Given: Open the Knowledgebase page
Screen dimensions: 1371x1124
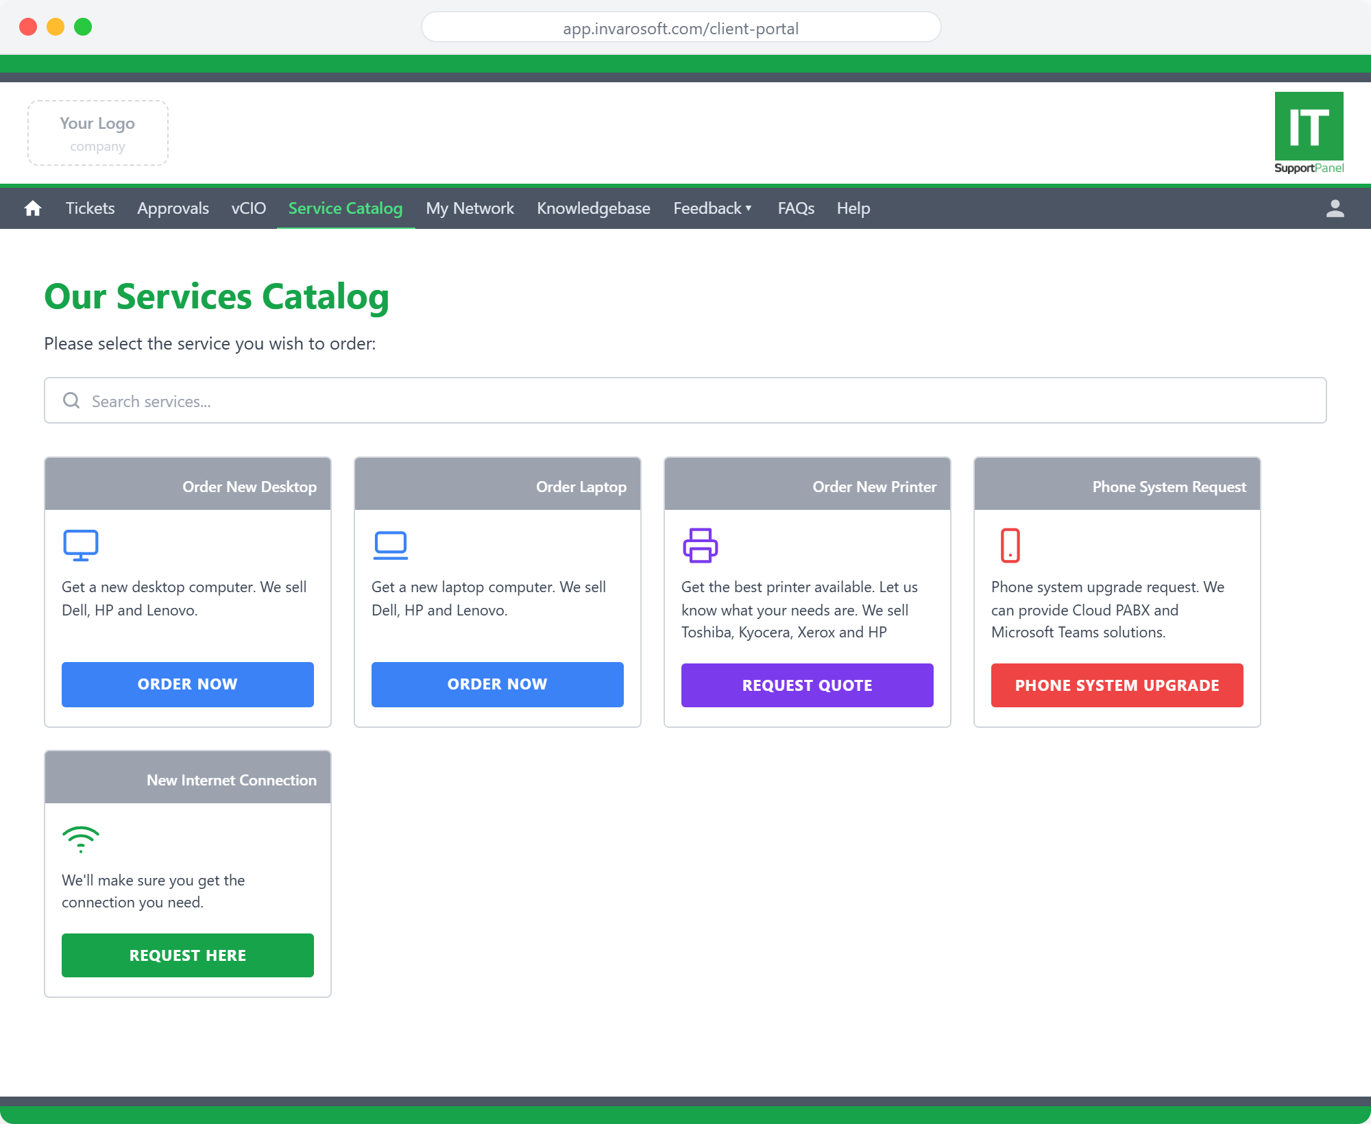Looking at the screenshot, I should [594, 208].
